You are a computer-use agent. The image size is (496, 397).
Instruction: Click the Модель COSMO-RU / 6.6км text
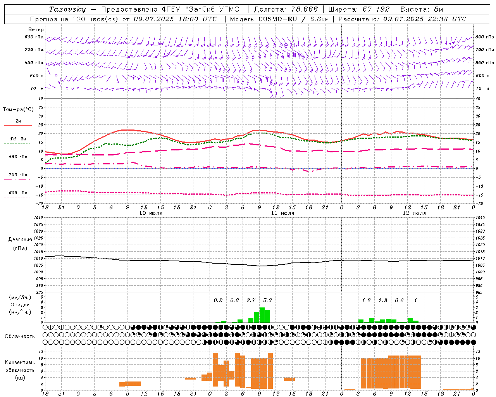(279, 19)
